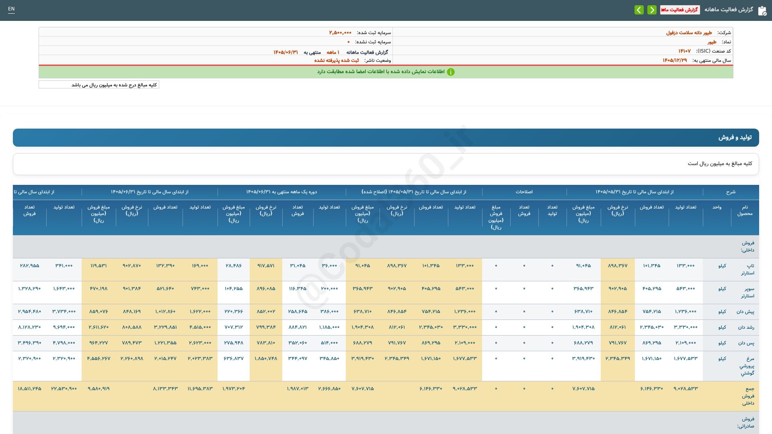Click registered capital value ۲,۵۰۰,۰۰۰
This screenshot has height=434, width=772.
pos(340,33)
